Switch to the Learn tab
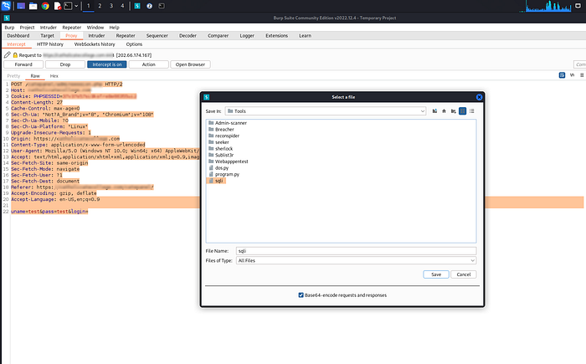 305,35
